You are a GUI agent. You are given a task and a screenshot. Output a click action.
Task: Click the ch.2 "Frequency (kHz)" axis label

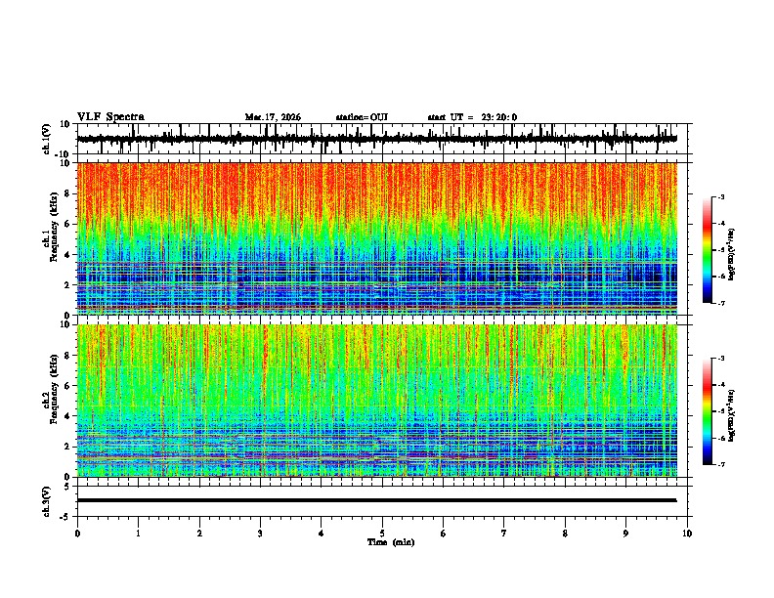[54, 389]
